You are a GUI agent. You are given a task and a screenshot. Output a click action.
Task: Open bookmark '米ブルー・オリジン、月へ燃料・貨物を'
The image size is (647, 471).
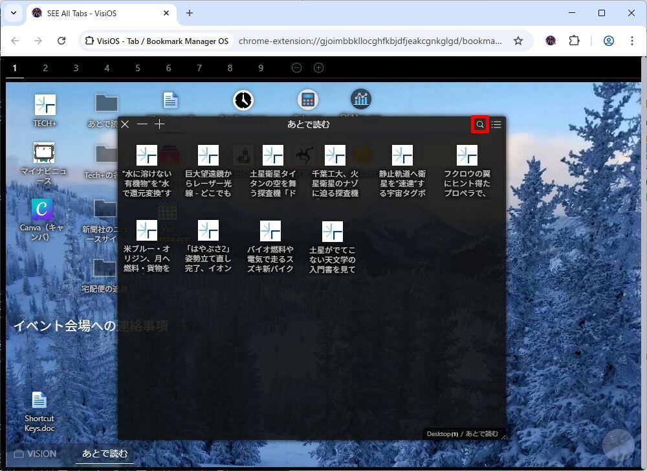click(147, 246)
